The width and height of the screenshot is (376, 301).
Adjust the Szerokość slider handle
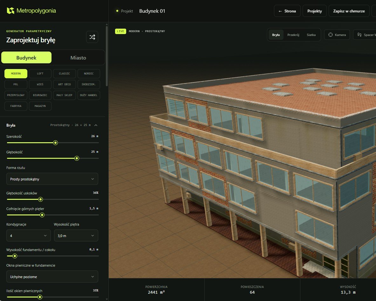[55, 143]
